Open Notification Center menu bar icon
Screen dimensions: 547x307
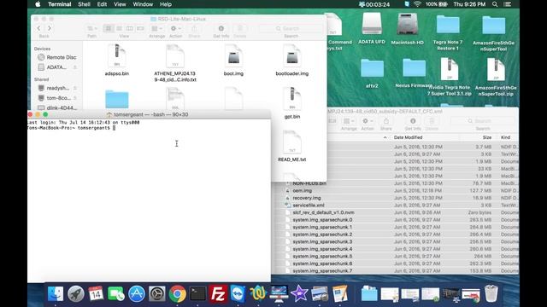(x=508, y=4)
